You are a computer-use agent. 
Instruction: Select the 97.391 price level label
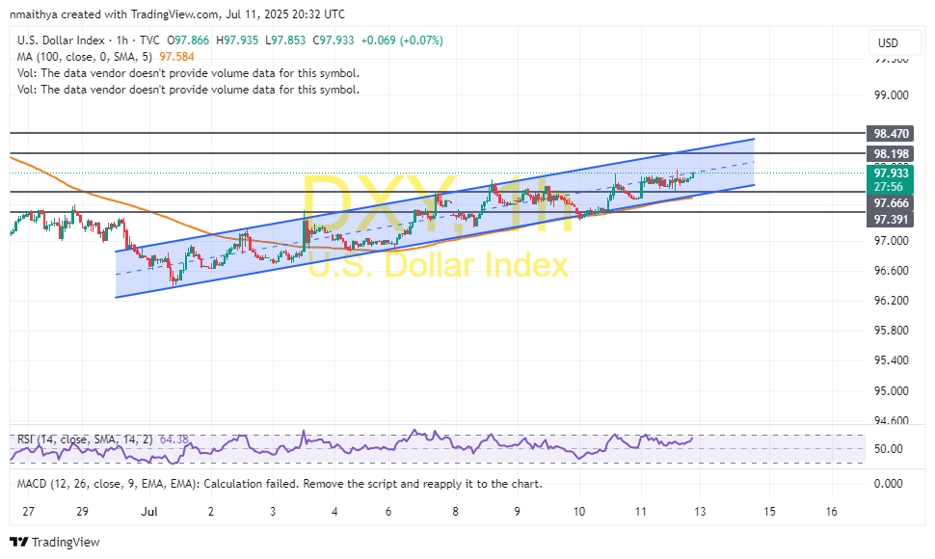[891, 220]
